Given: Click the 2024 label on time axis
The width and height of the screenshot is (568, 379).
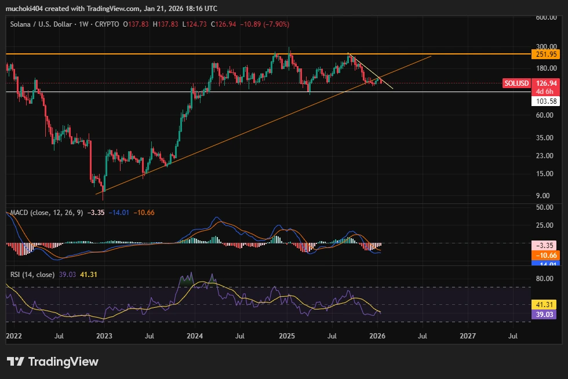Looking at the screenshot, I should coord(195,336).
